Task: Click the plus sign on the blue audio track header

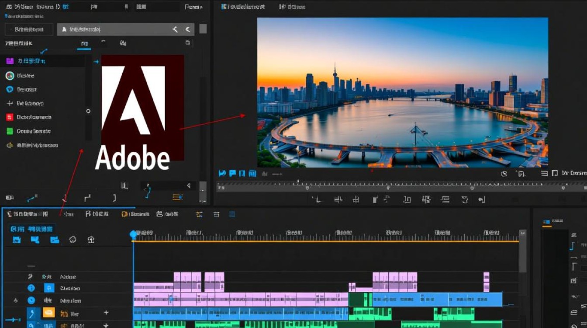Action: coord(106,313)
